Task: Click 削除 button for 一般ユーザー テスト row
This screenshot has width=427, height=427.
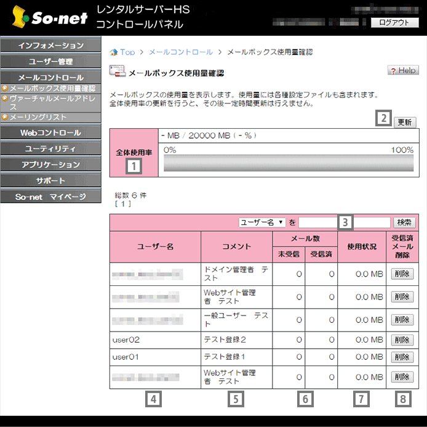Action: (402, 320)
